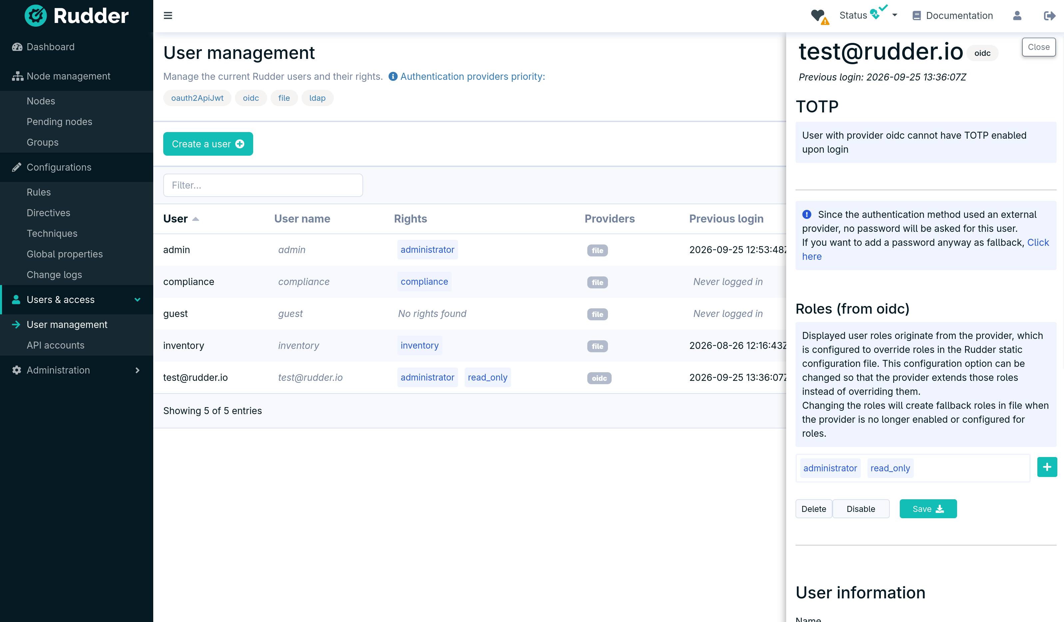Image resolution: width=1064 pixels, height=622 pixels.
Task: Click the green plus add role button
Action: [1047, 467]
